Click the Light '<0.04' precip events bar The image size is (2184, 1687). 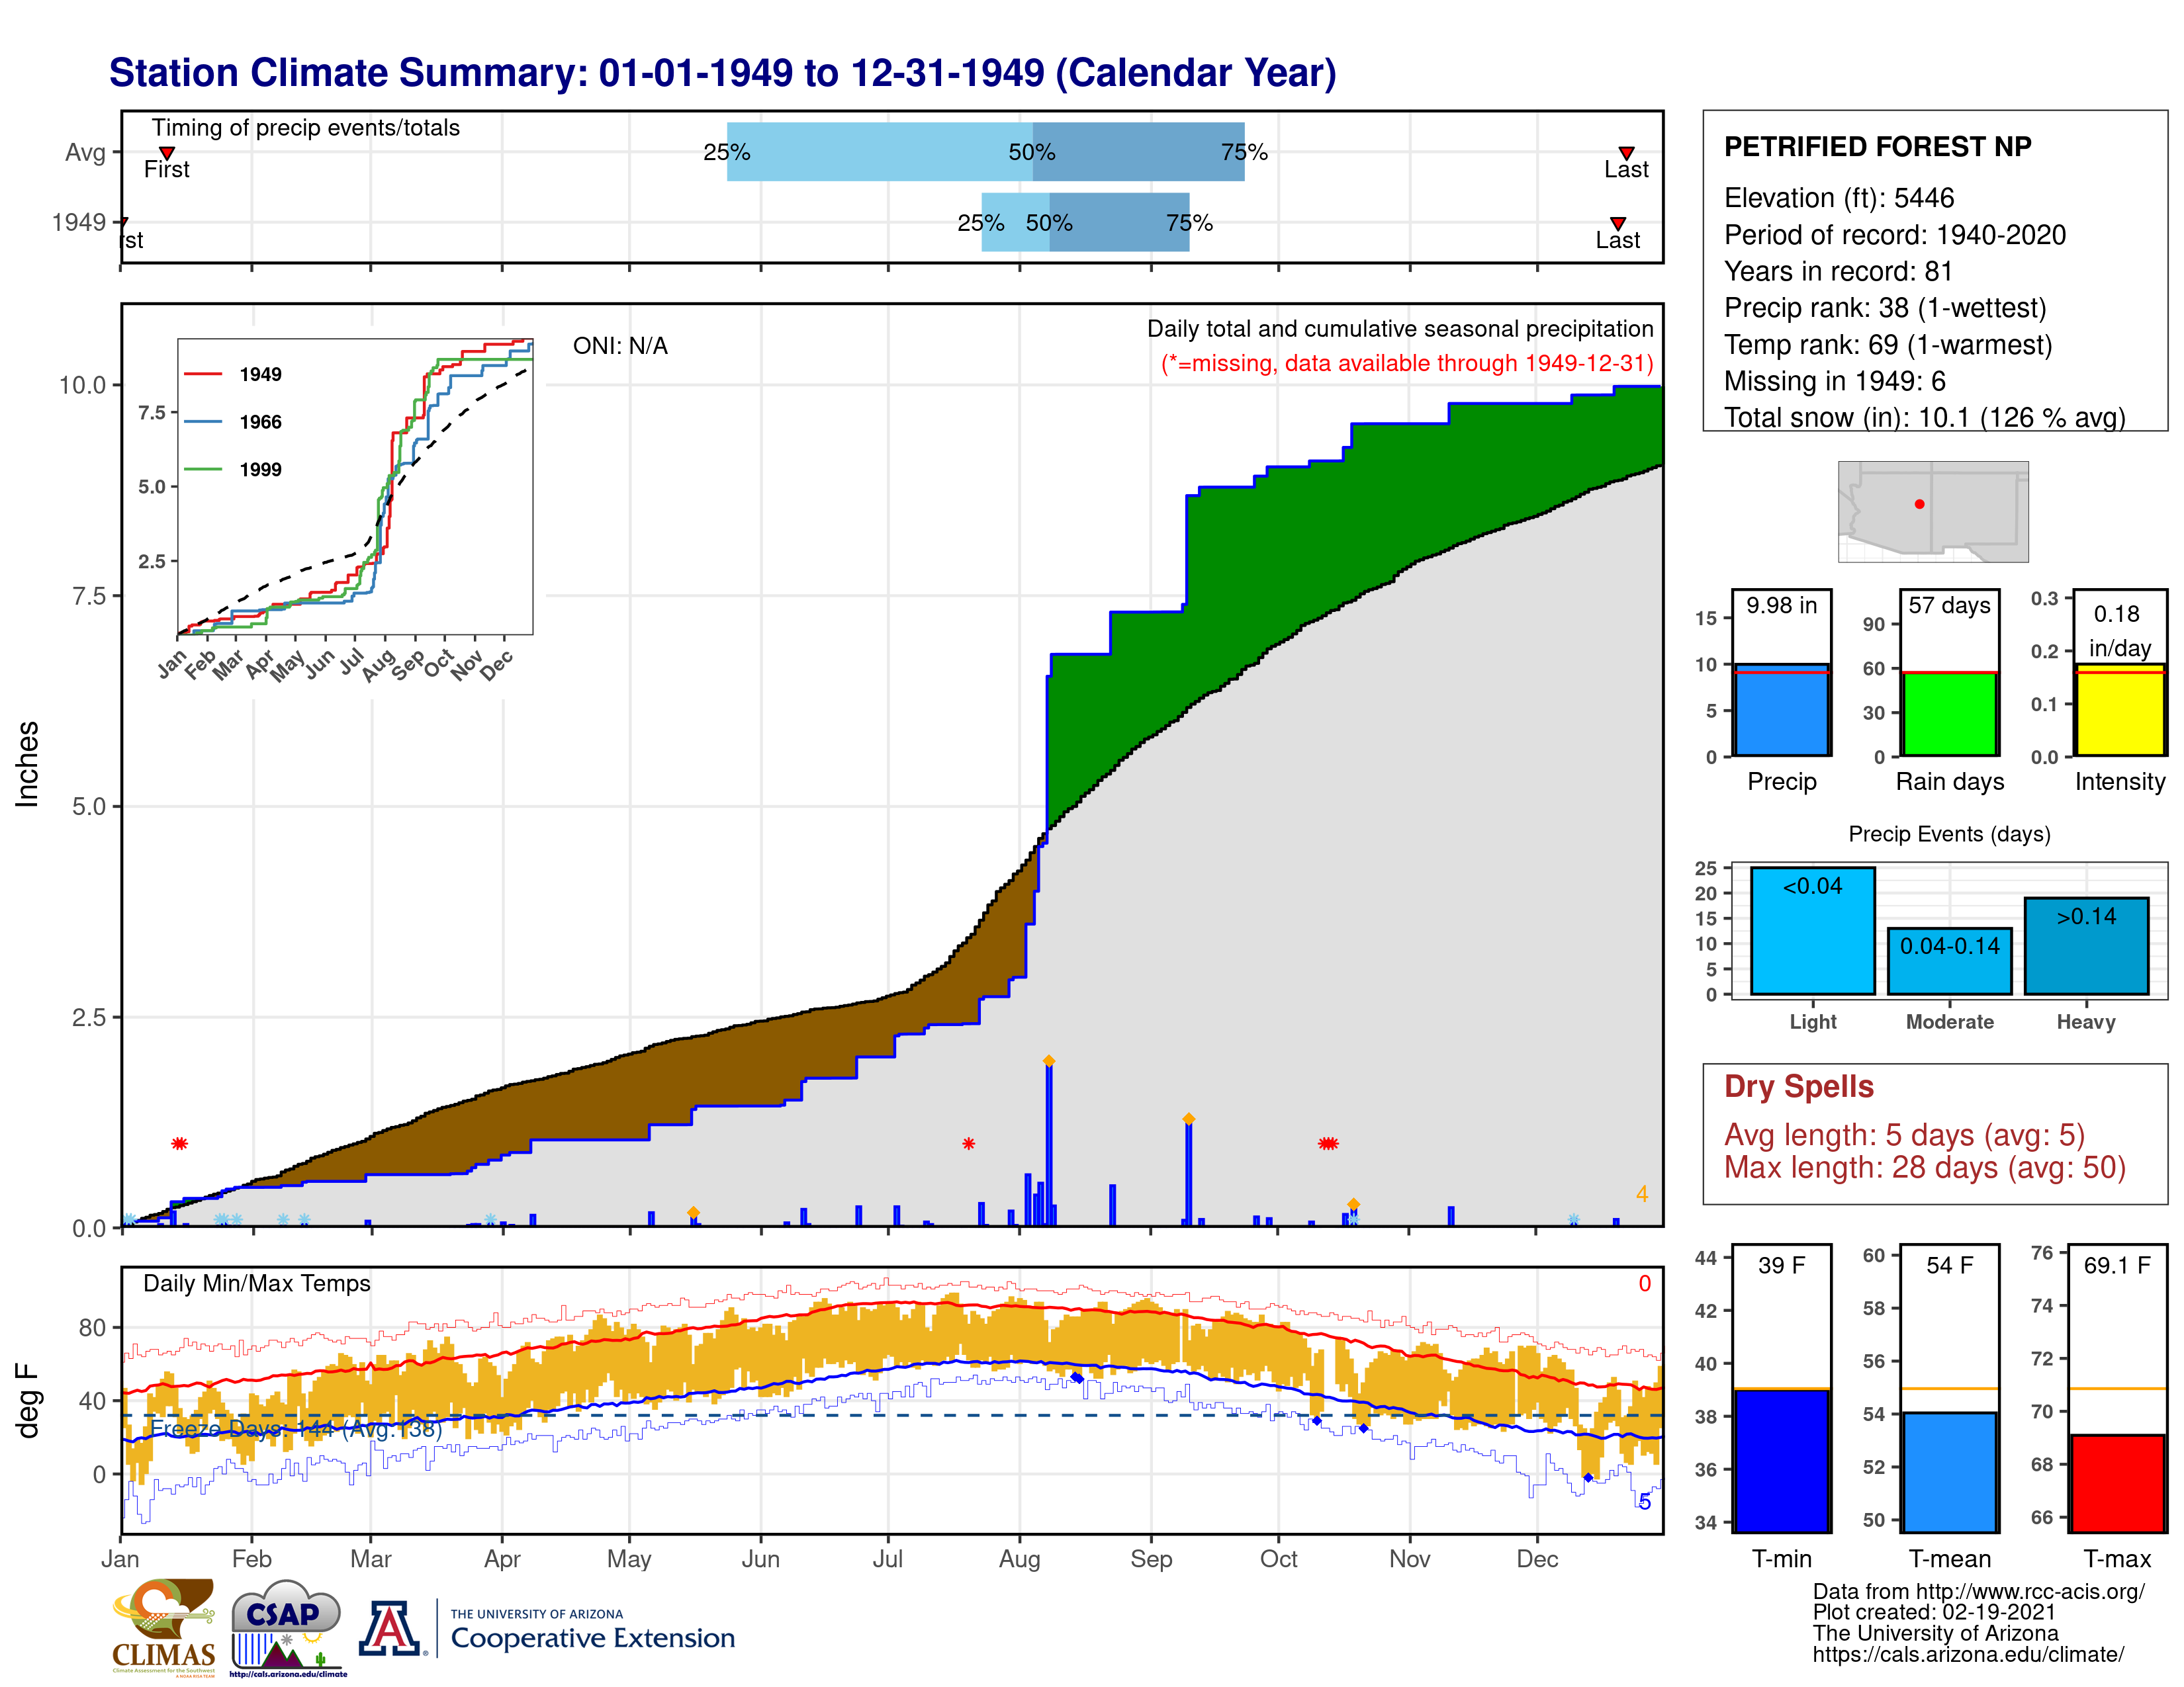point(1812,930)
